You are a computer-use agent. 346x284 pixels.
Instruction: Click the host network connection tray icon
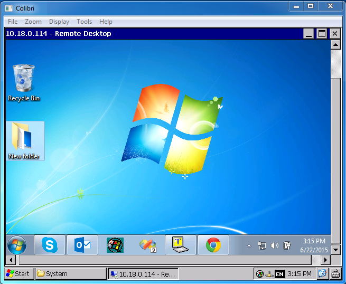click(x=269, y=274)
